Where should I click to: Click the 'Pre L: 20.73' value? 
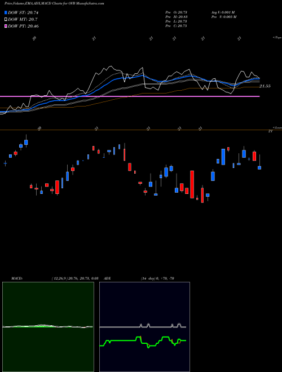coord(176,21)
